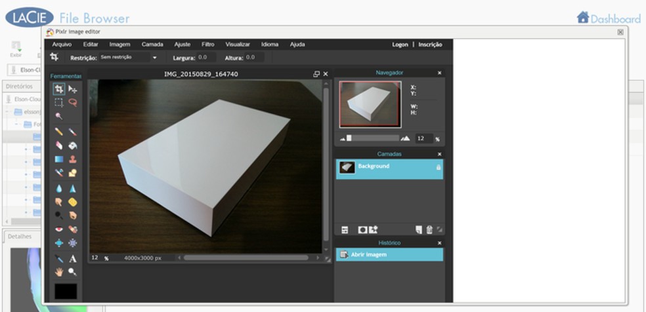Toggle the lock on Background layer
This screenshot has width=646, height=312.
coord(439,168)
